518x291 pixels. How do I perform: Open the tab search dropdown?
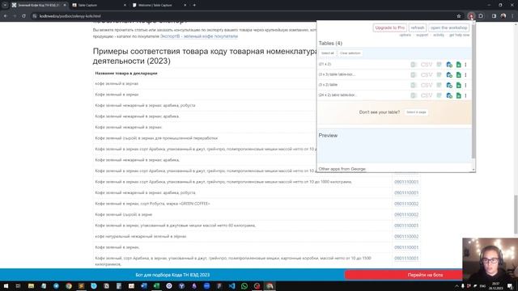(5, 6)
